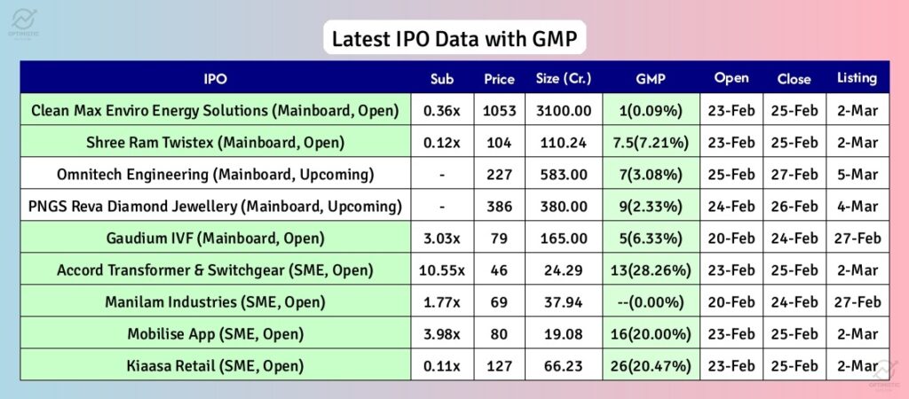Select Accord Transformer & Switchgear IPO

(214, 270)
